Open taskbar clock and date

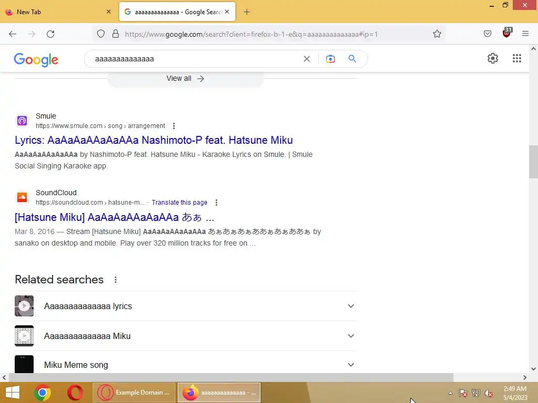pos(515,393)
